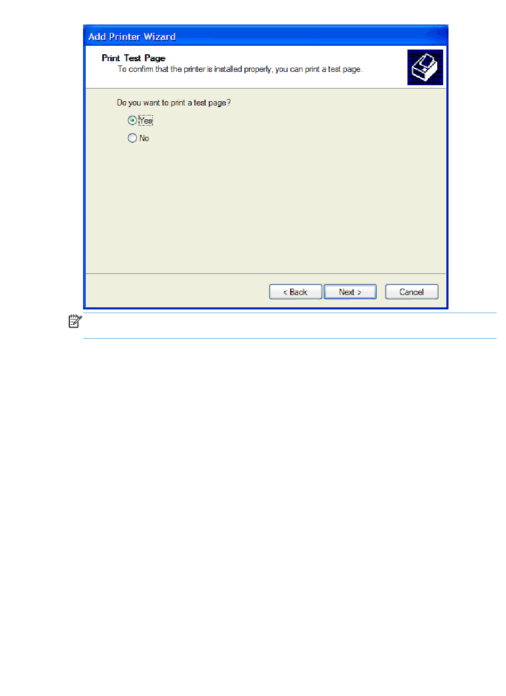The width and height of the screenshot is (506, 696).
Task: Click the 'To confirm that the printer' description text
Action: pos(240,69)
